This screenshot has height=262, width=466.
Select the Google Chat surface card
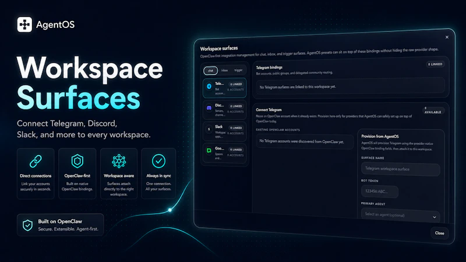[x=225, y=153]
